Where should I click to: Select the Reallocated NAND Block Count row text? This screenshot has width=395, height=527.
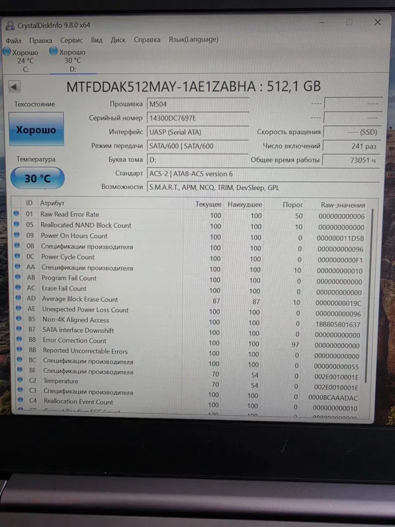(86, 225)
